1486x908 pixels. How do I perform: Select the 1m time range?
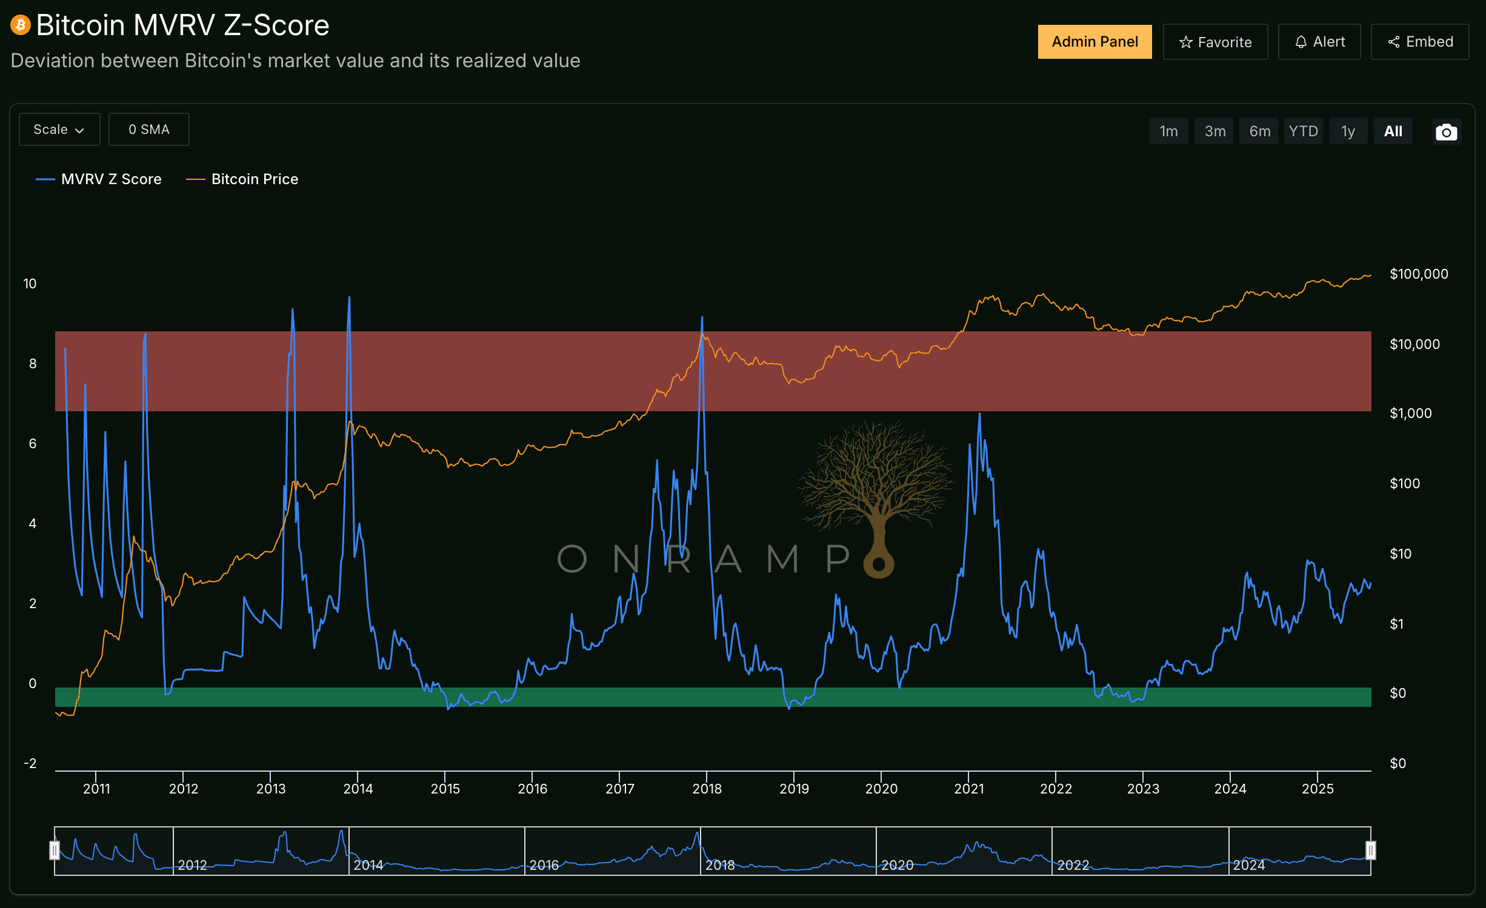point(1168,131)
